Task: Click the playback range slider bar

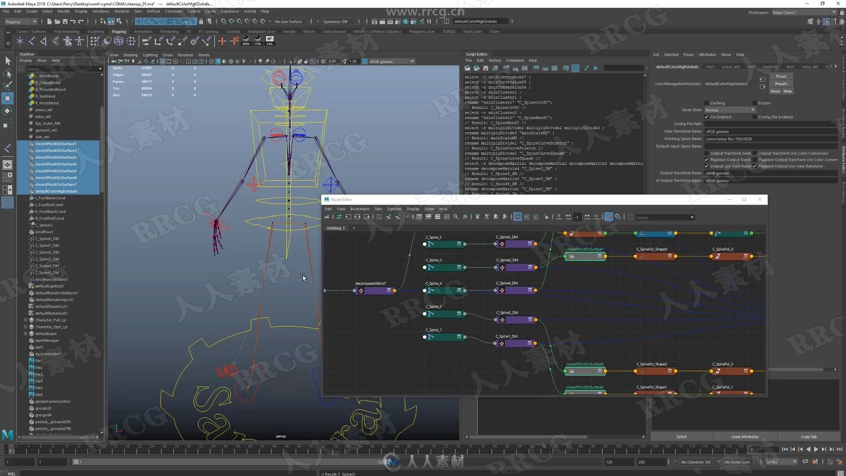Action: pyautogui.click(x=229, y=462)
